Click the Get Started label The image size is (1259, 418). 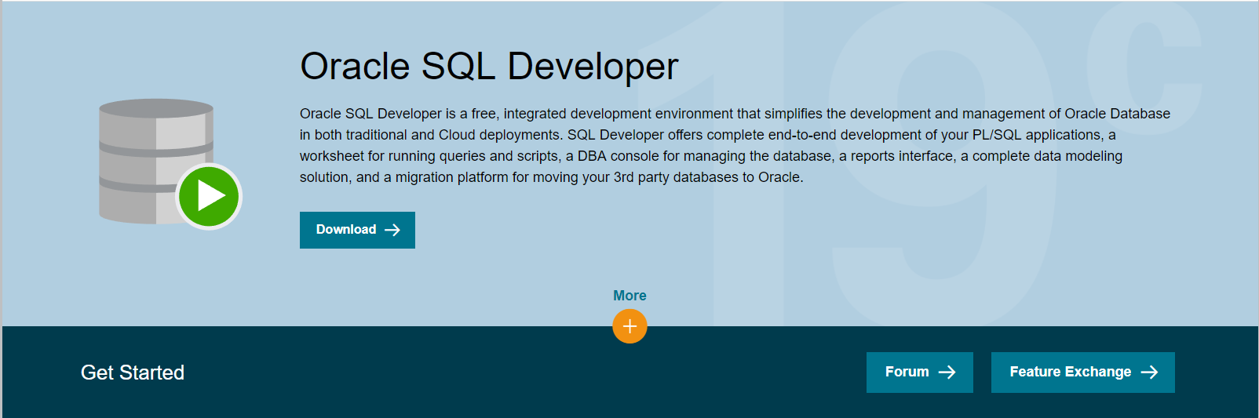[x=133, y=373]
